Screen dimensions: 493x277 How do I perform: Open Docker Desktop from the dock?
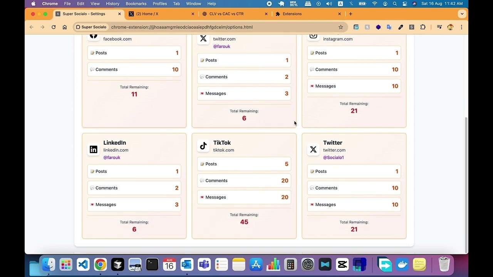coord(402,265)
